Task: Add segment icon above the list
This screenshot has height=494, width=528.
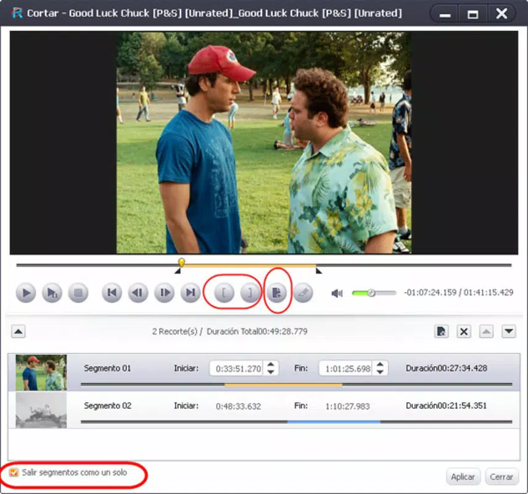Action: [x=441, y=332]
